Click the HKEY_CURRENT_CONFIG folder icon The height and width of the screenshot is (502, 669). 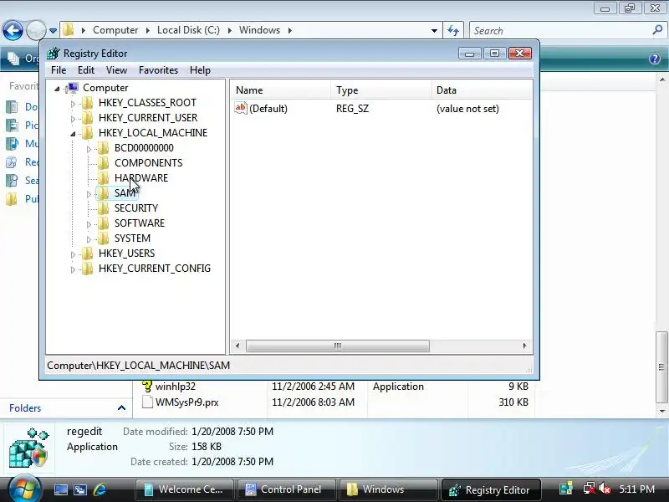pyautogui.click(x=87, y=269)
